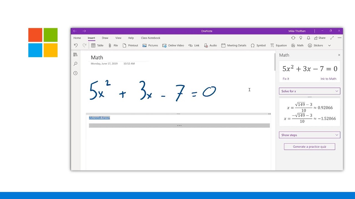Image resolution: width=355 pixels, height=199 pixels.
Task: Open the notebooks navigation icon
Action: (75, 55)
